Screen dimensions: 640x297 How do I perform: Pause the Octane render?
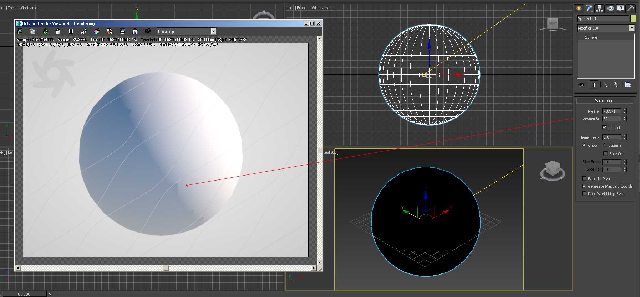coord(71,31)
